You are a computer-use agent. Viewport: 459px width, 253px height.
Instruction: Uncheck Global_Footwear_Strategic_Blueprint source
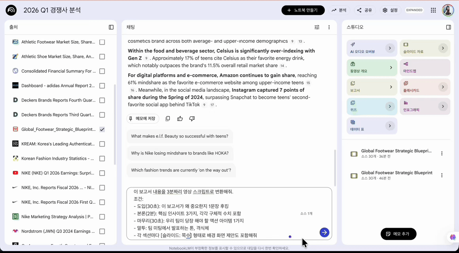[x=102, y=129]
